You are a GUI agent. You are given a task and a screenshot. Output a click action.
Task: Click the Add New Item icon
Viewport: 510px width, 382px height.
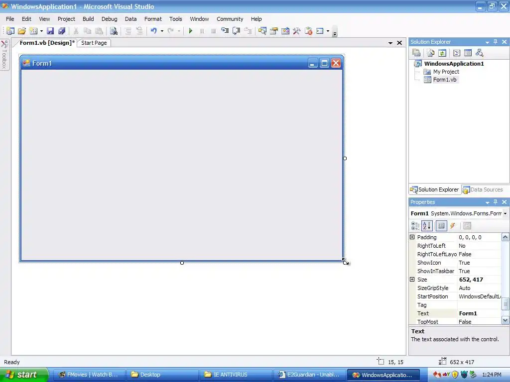click(33, 31)
